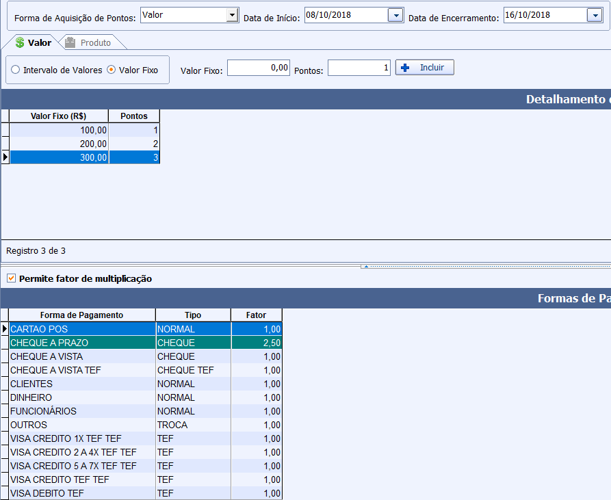Switch to the Produto tab
This screenshot has width=611, height=500.
click(95, 42)
